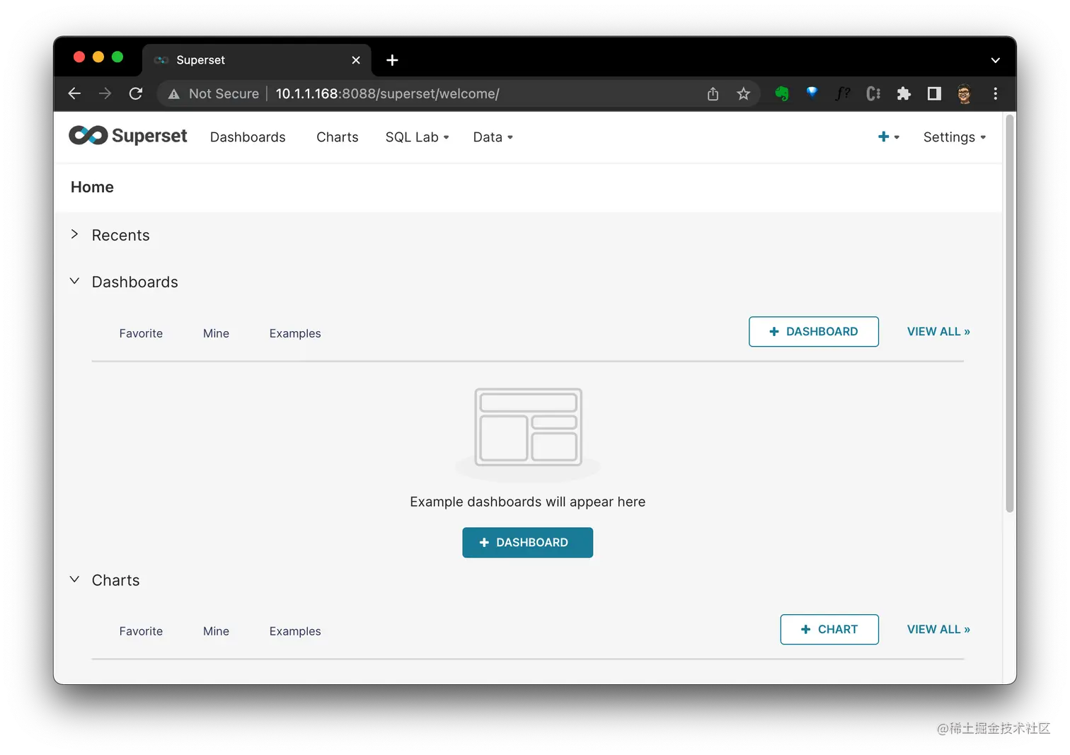Image resolution: width=1070 pixels, height=755 pixels.
Task: Open Chrome three-dot menu
Action: point(995,93)
